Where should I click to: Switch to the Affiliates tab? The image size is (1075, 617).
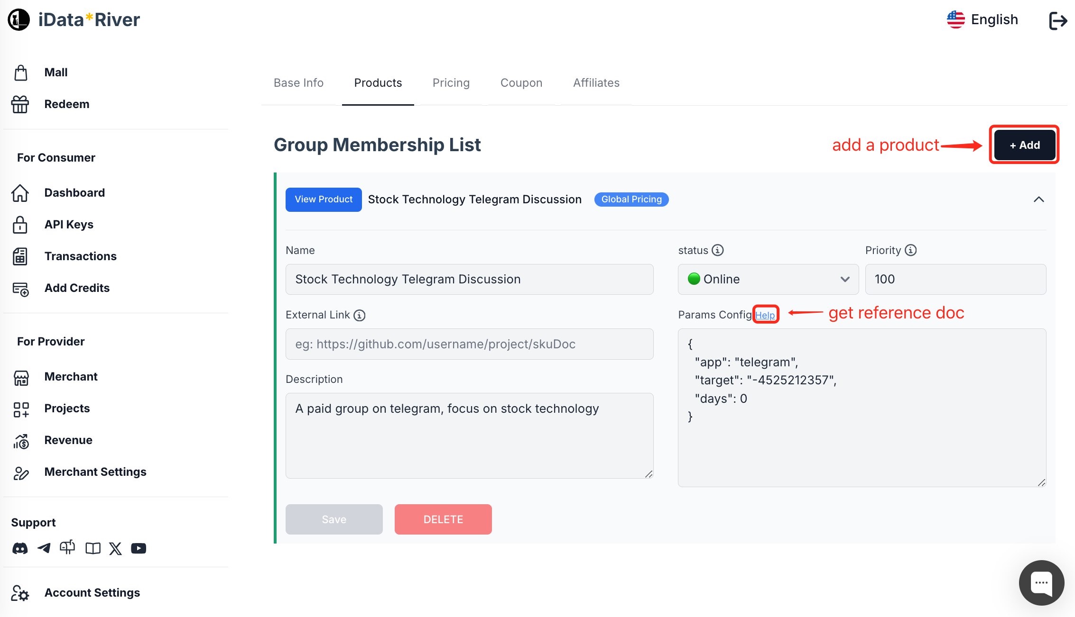(x=596, y=82)
